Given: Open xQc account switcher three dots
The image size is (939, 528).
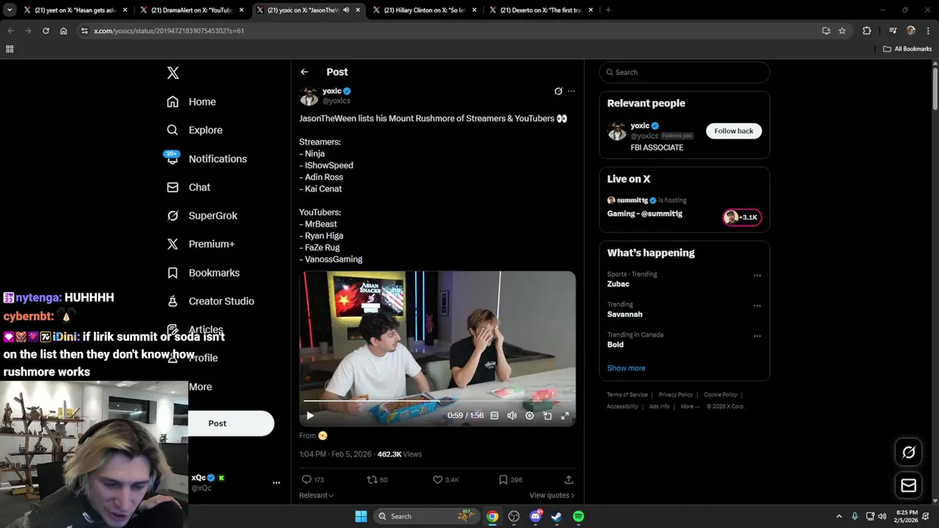Looking at the screenshot, I should click(x=277, y=483).
